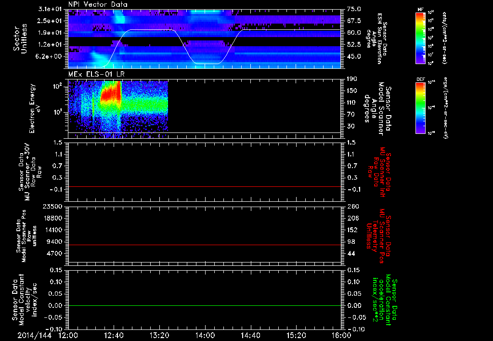This screenshot has height=341, width=493.
Task: Click the red line in Scanner Pos panel
Action: [x=204, y=245]
